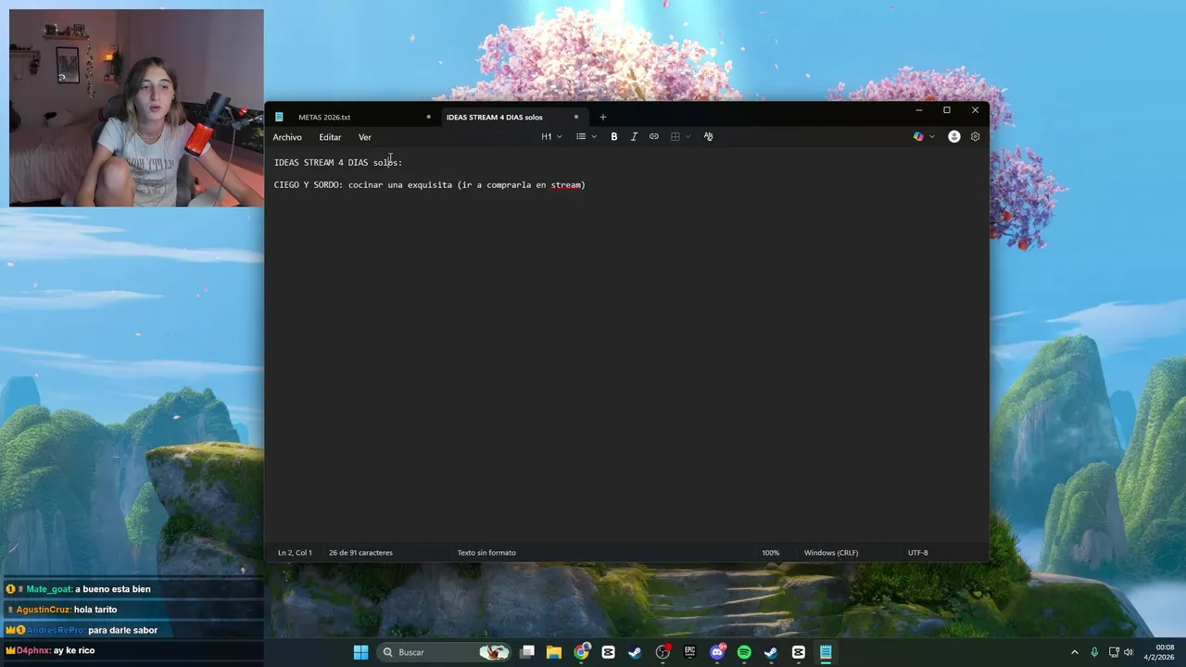Close the METAS 2026.txt tab via its unsaved dot
1186x667 pixels.
(428, 117)
